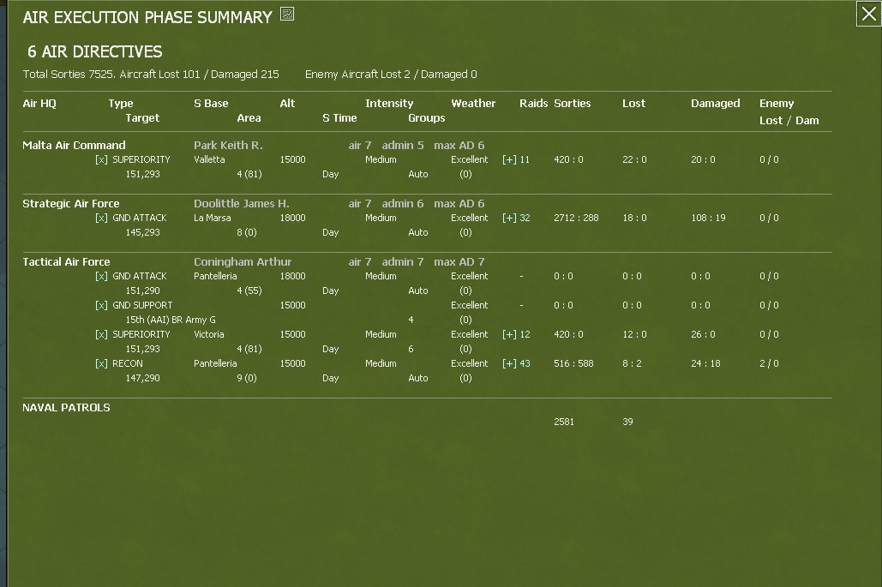The width and height of the screenshot is (882, 587).
Task: Toggle the [x] for Tactical Air Force SUPERIORITY
Action: 101,334
